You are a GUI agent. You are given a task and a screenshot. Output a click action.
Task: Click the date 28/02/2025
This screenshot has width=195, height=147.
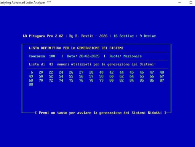pos(89,56)
